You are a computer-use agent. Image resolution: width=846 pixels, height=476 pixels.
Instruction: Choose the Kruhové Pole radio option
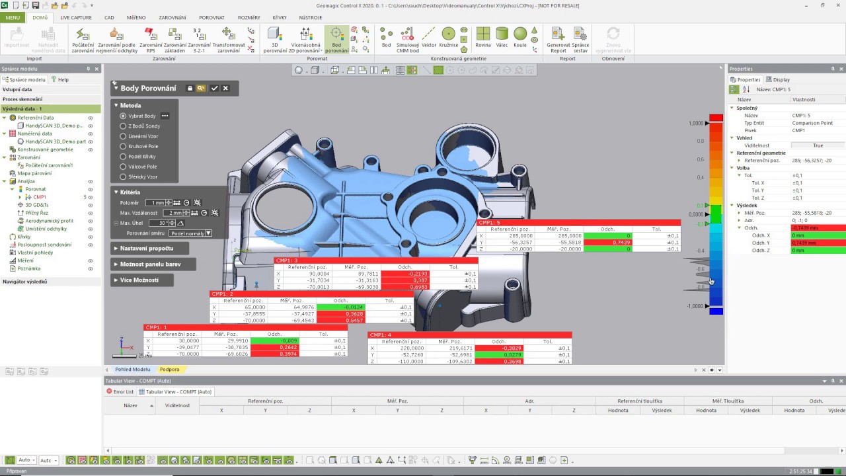coord(123,146)
